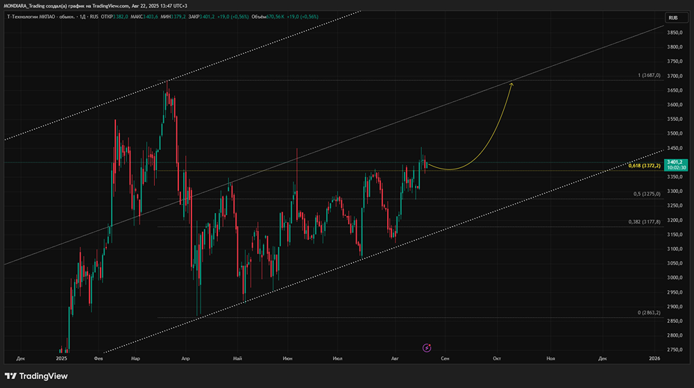The image size is (694, 388).
Task: Click the Май month label on time axis
Action: click(x=237, y=358)
